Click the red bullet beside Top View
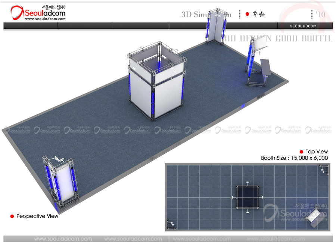This screenshot has width=336, height=243. [x=302, y=152]
